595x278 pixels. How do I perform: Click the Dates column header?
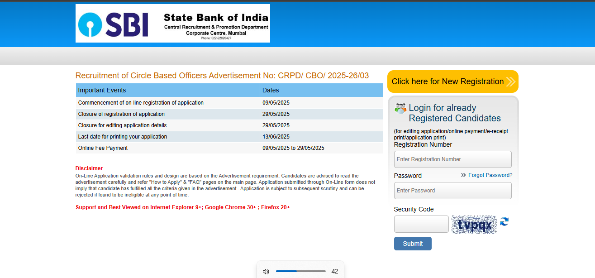(321, 90)
